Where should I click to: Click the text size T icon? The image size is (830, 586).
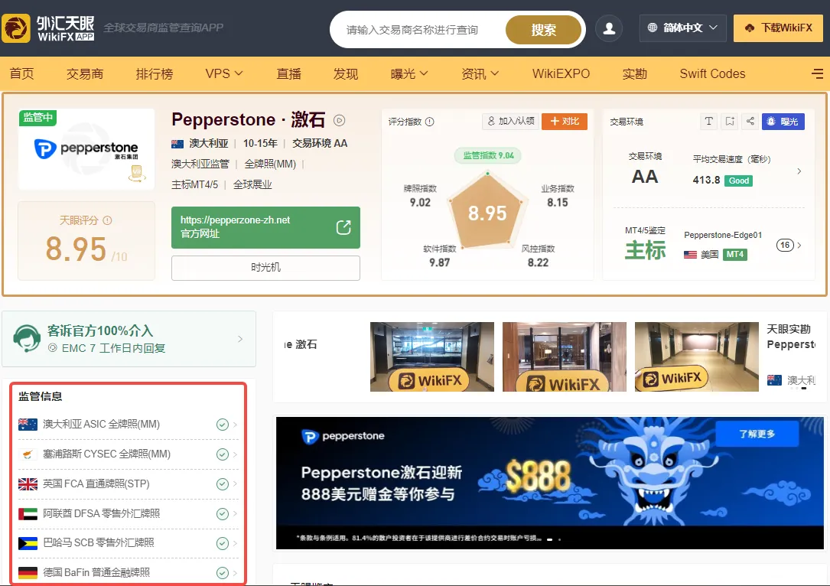[x=709, y=121]
